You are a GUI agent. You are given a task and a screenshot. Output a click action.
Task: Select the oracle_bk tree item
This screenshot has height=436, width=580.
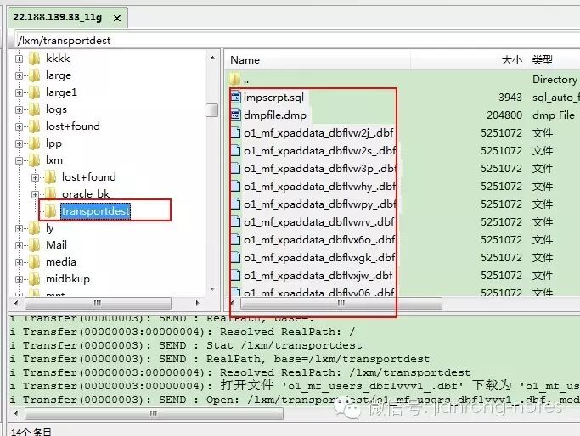tap(86, 194)
